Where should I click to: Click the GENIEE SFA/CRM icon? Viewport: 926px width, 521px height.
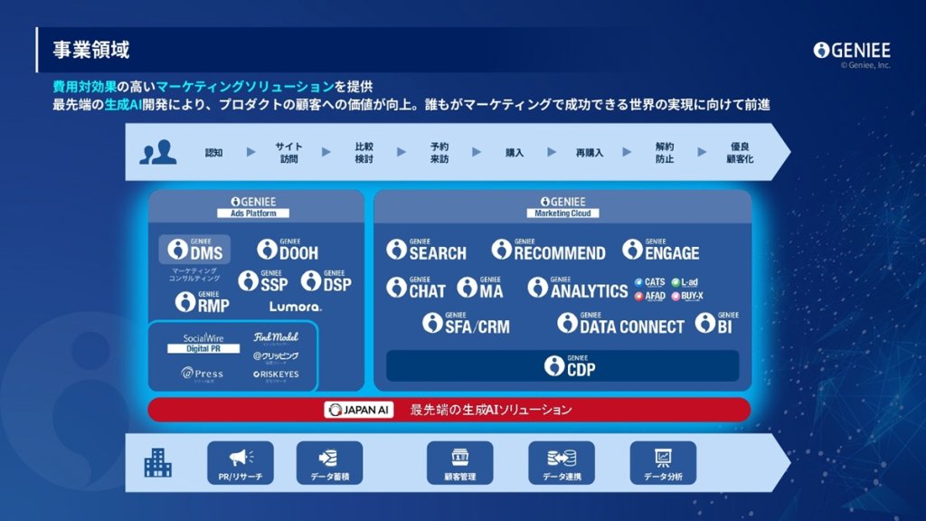[433, 323]
